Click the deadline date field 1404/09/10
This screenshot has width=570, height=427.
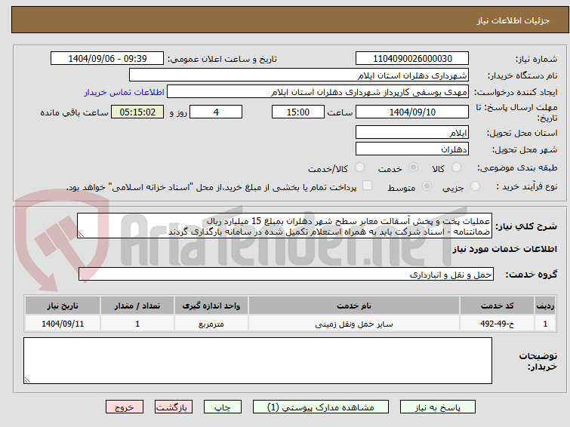coord(412,112)
